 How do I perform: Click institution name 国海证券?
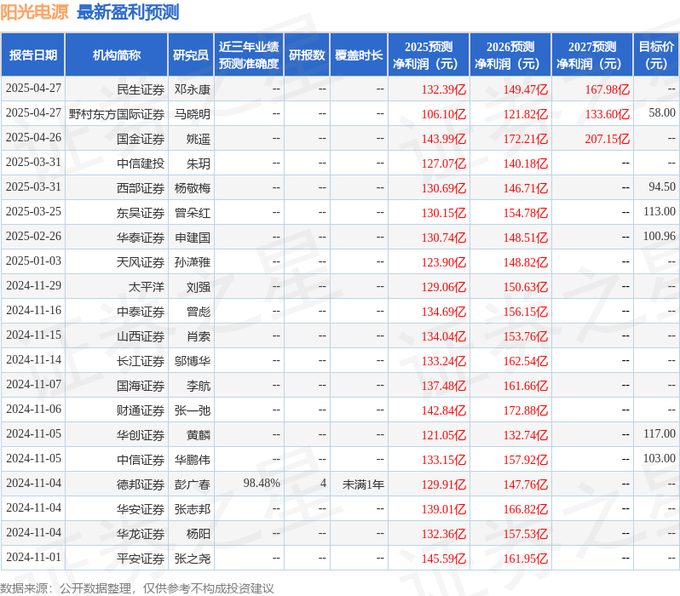[x=141, y=387]
